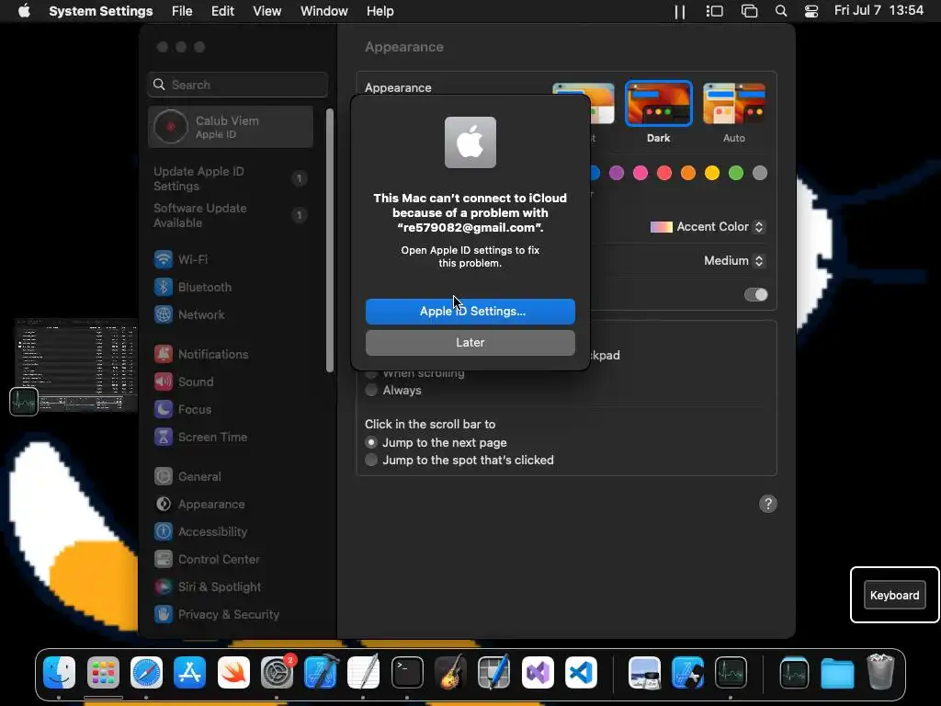The image size is (941, 706).
Task: Pick the green accent color
Action: point(736,173)
